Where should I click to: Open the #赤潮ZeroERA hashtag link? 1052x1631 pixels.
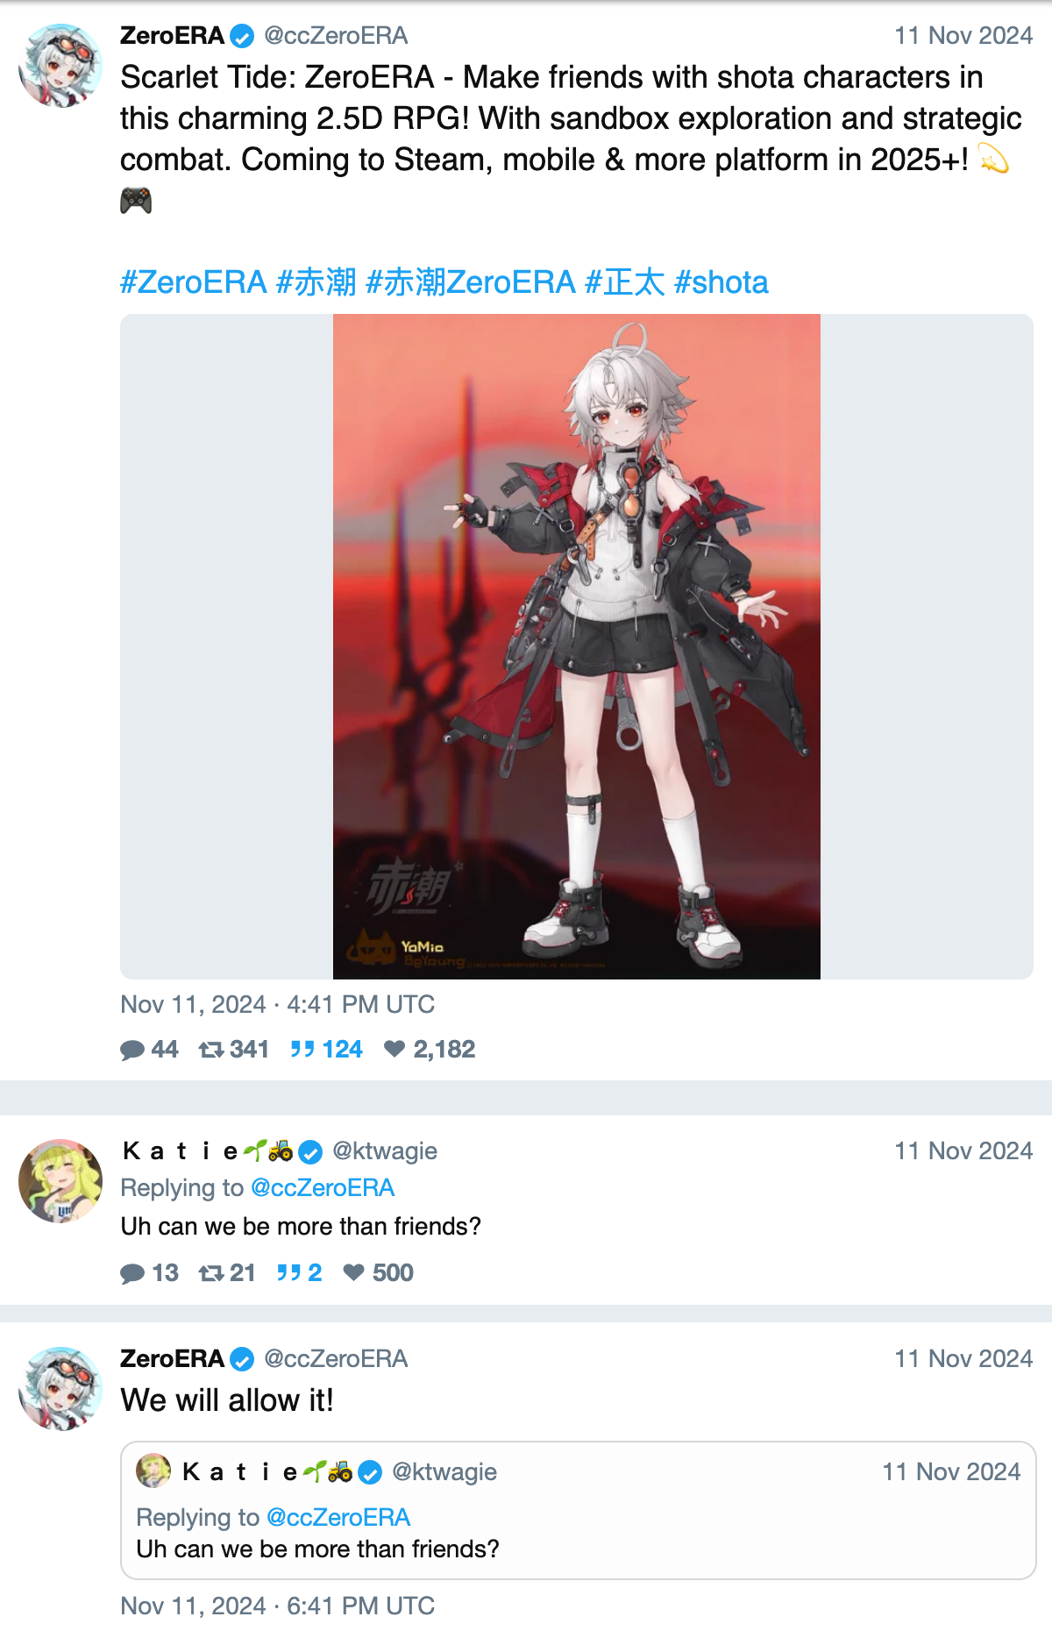point(471,282)
